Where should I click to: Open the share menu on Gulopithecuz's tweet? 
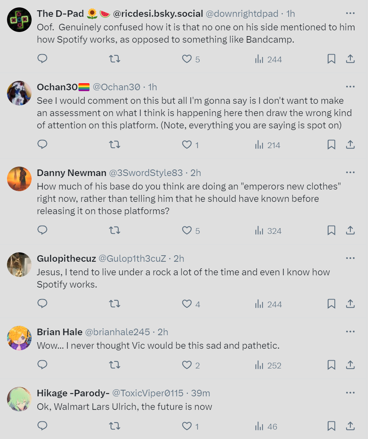(350, 304)
